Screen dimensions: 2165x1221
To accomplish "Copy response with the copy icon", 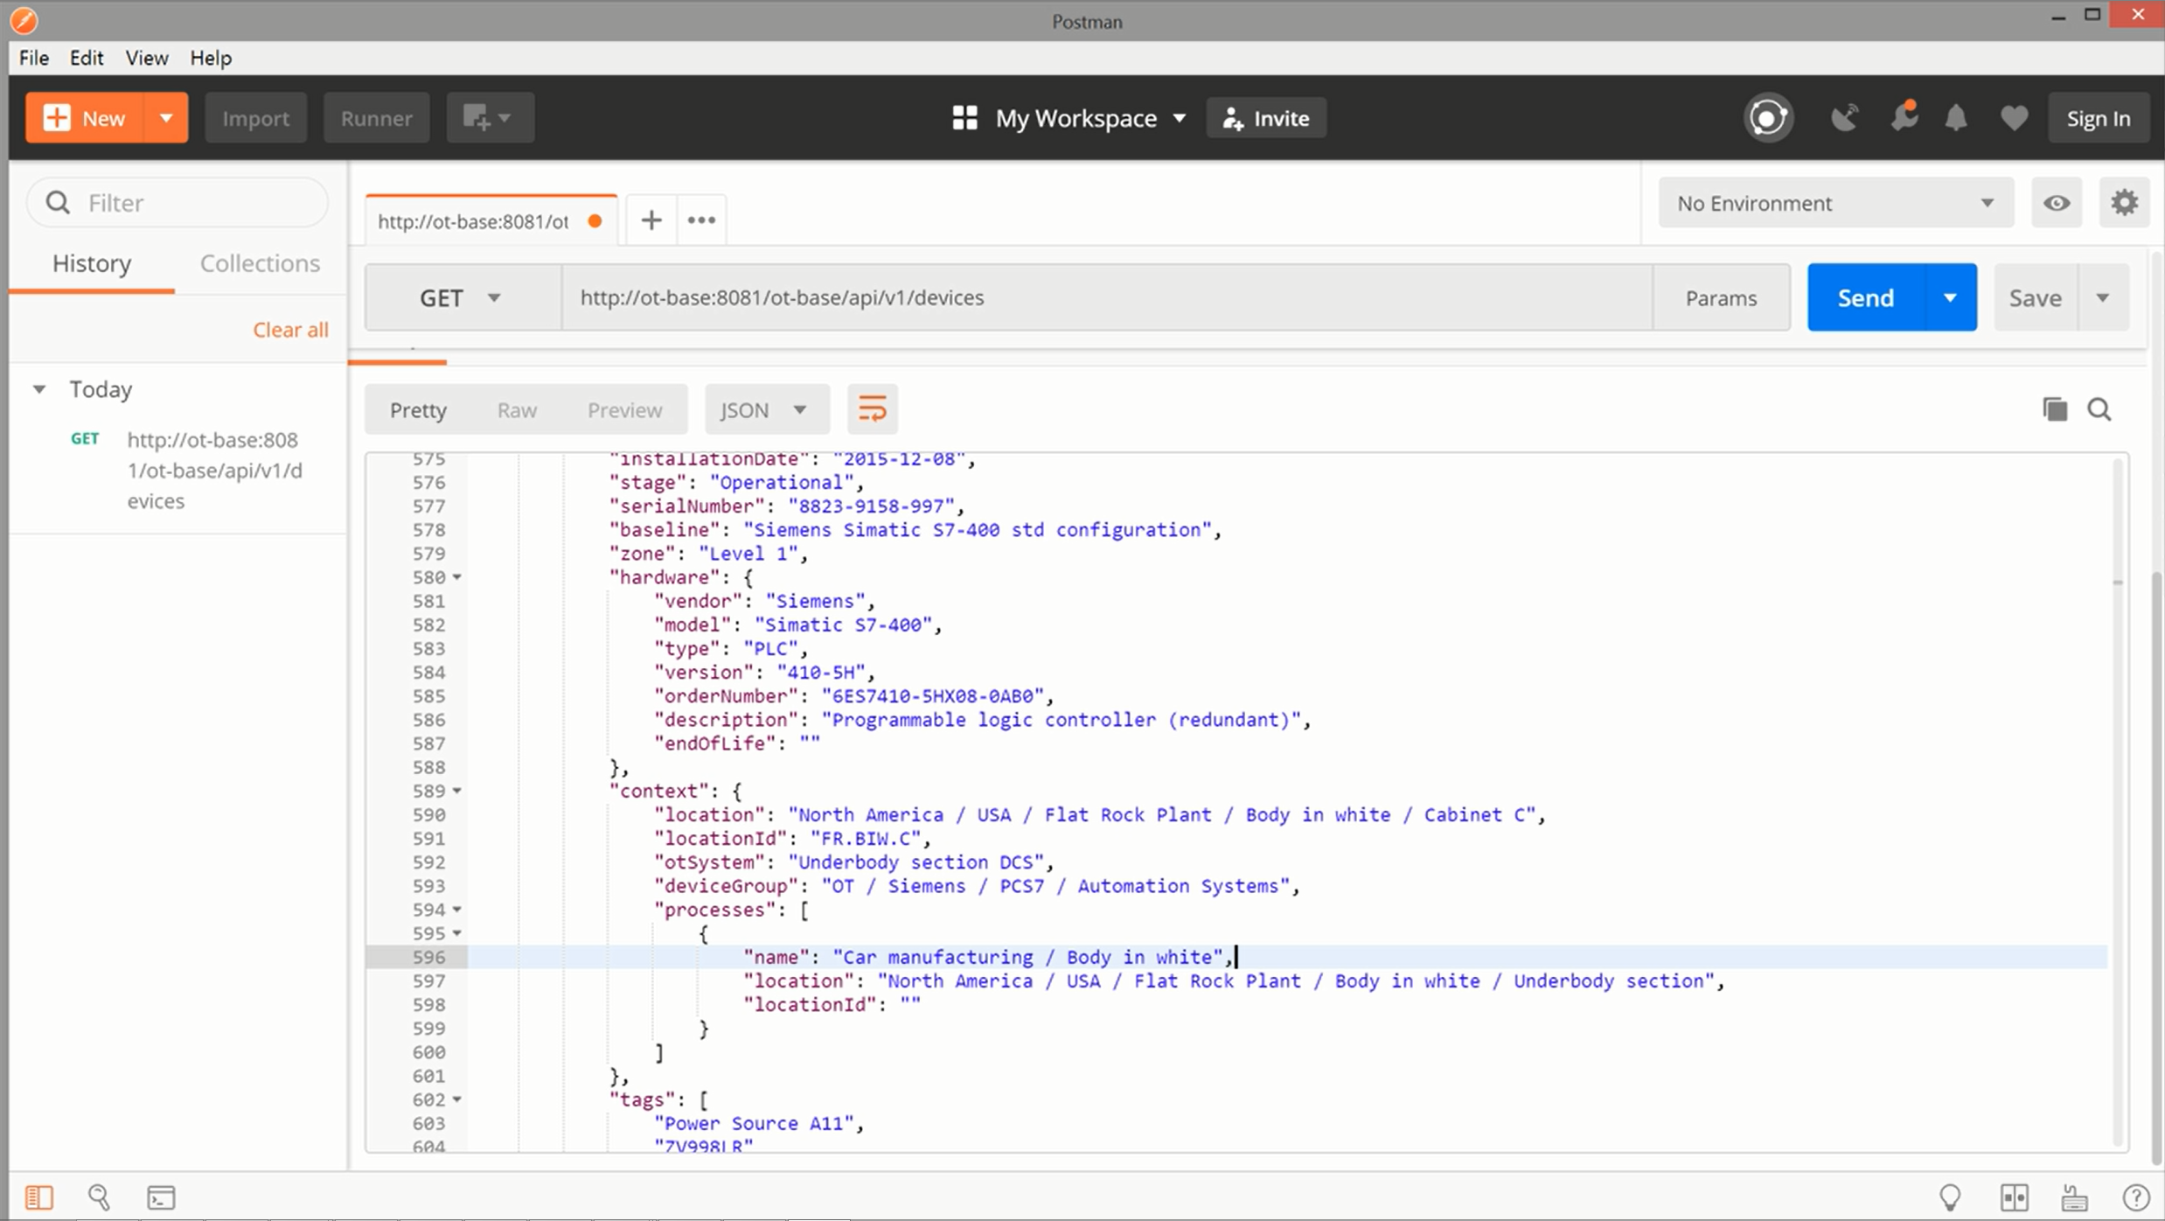I will 2055,409.
